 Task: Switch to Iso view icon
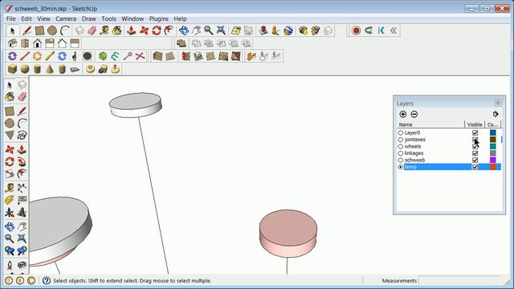[13, 43]
